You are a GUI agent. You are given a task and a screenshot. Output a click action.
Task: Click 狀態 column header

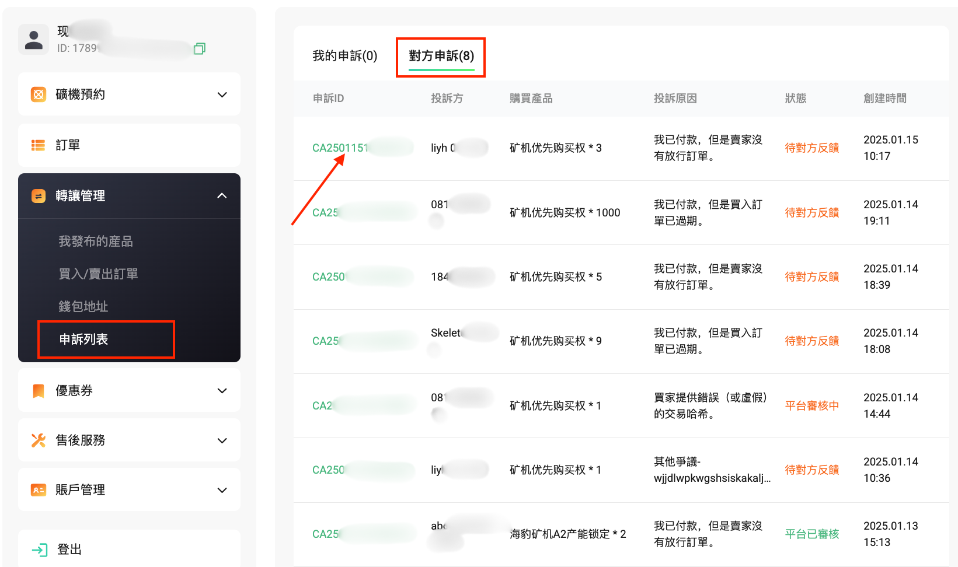click(796, 99)
